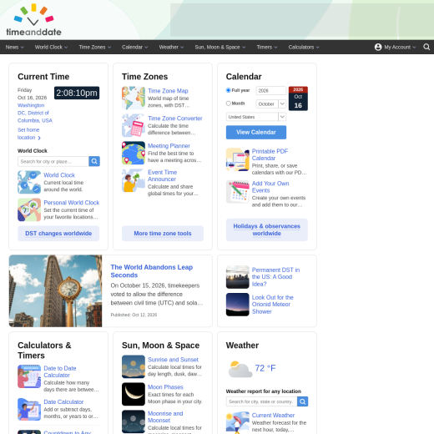The width and height of the screenshot is (434, 434).
Task: Open the My Account menu
Action: point(395,48)
